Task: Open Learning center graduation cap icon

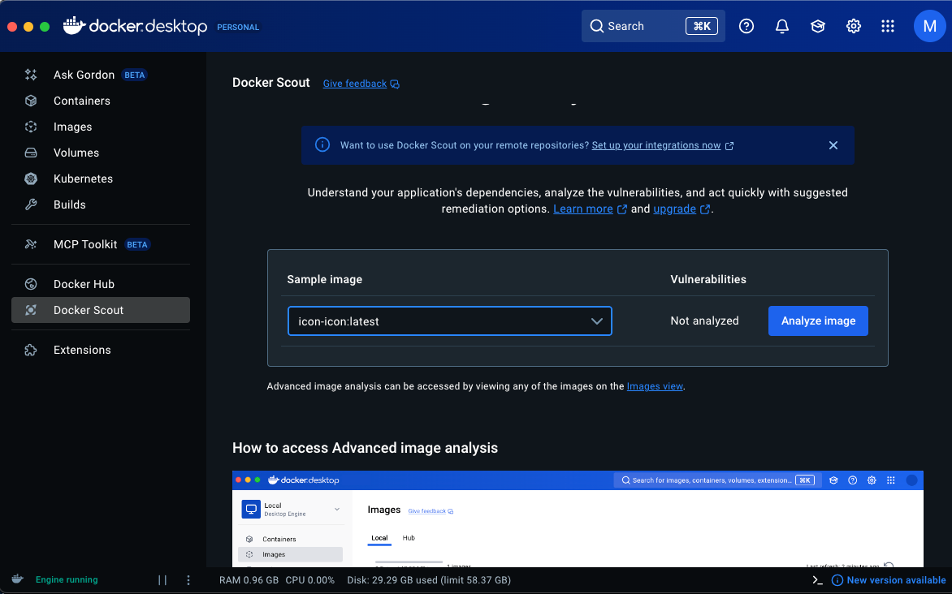Action: 818,26
